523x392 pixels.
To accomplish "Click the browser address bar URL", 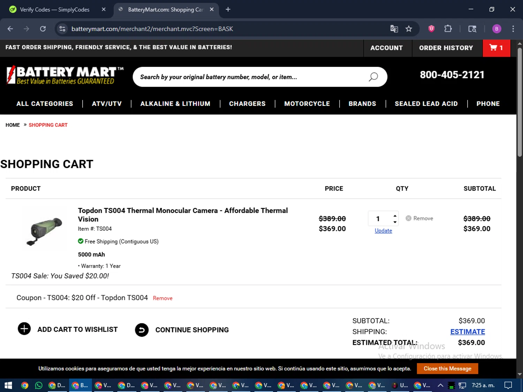I will point(152,29).
